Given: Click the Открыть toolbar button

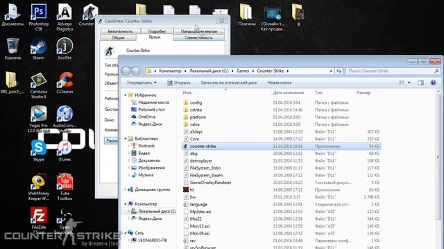Looking at the screenshot, I should (179, 82).
